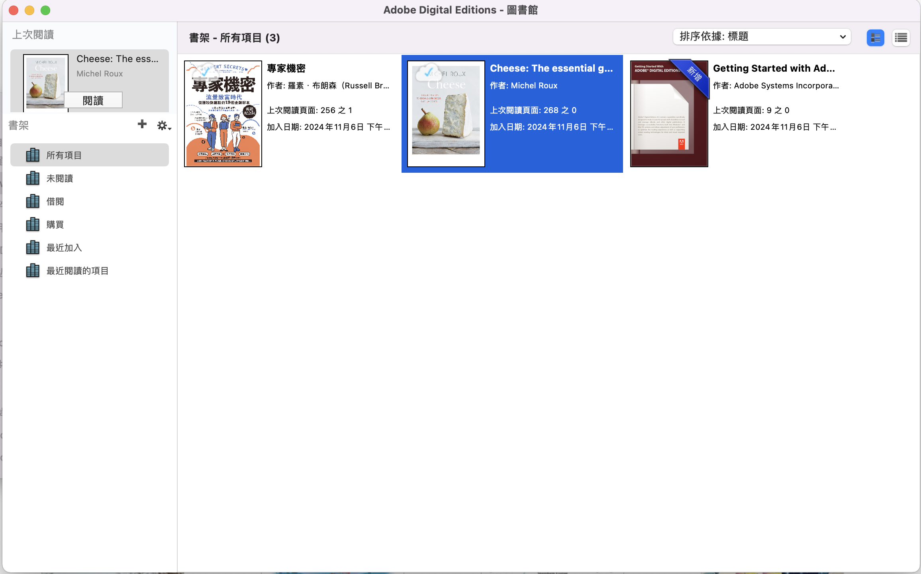Click the 新增 ribbon on Getting Started cover
The width and height of the screenshot is (921, 574).
[x=694, y=74]
